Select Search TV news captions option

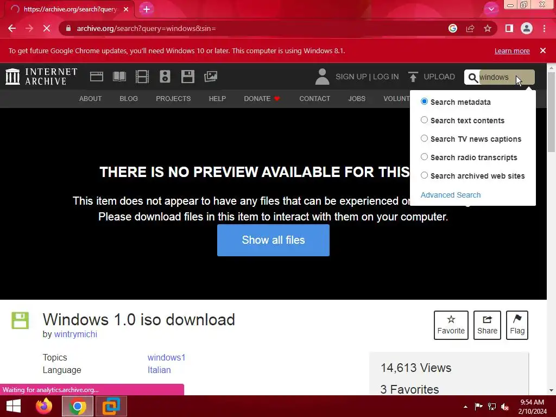(424, 138)
